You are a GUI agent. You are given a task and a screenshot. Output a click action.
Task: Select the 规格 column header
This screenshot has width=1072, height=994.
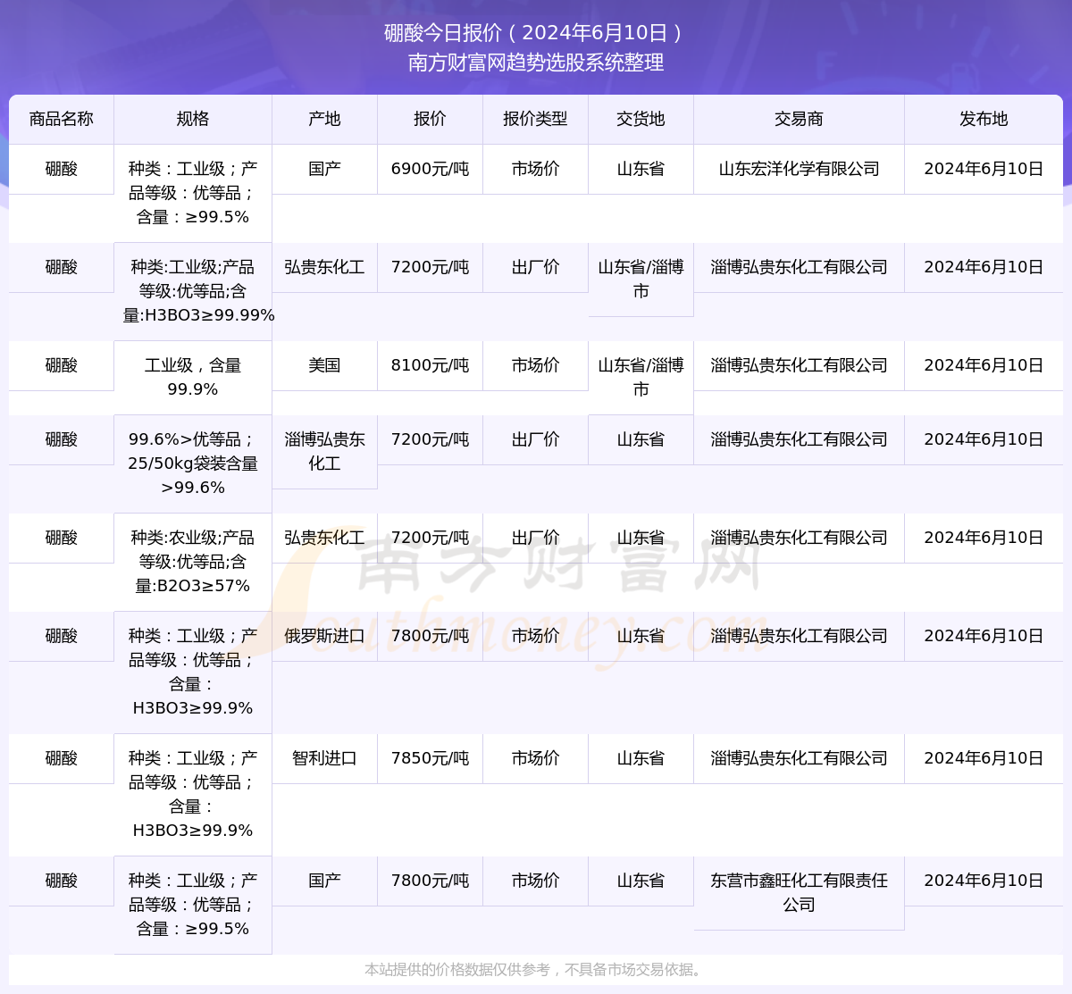point(193,119)
